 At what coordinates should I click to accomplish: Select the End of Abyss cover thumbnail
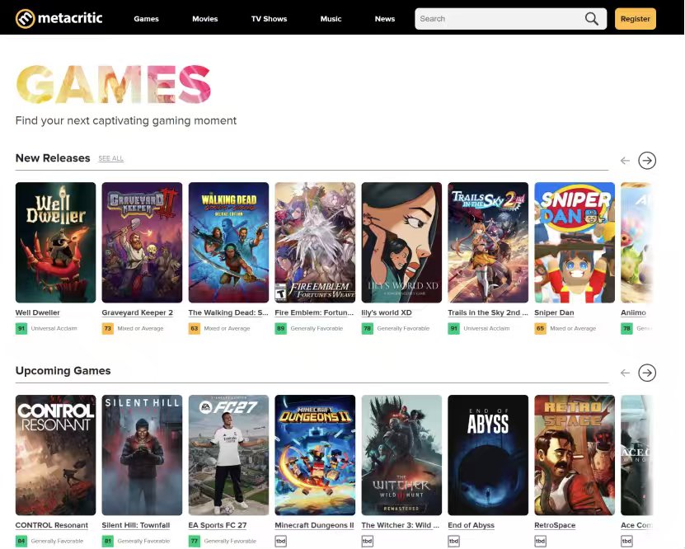[x=488, y=455]
